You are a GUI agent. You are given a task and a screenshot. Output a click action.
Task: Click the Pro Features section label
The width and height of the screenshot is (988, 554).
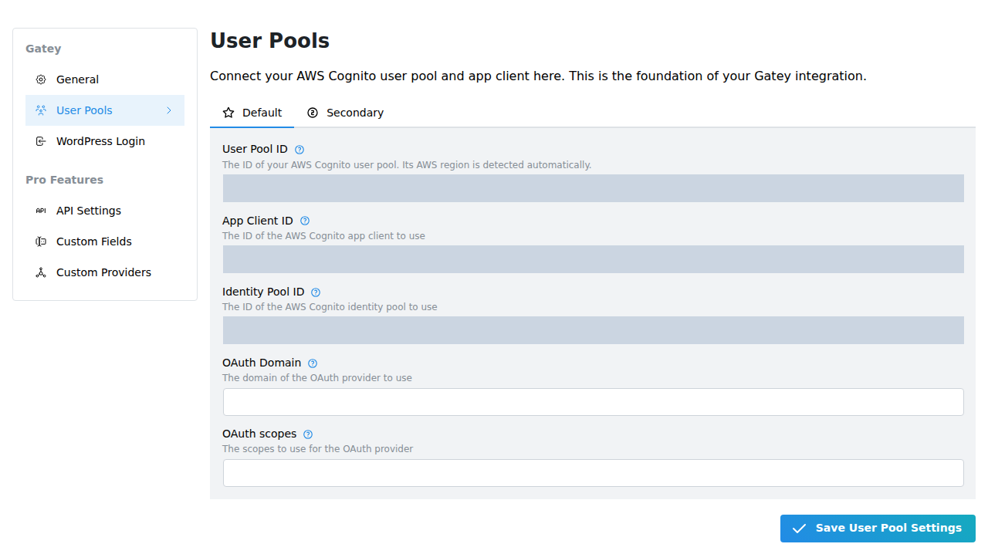(x=64, y=180)
